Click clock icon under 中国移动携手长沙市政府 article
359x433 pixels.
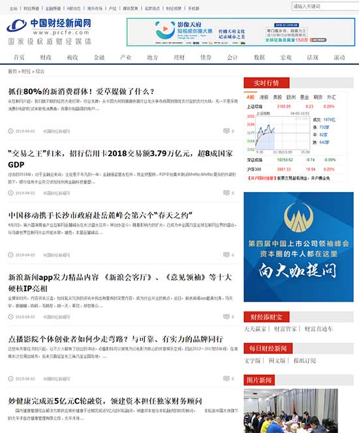pos(10,255)
